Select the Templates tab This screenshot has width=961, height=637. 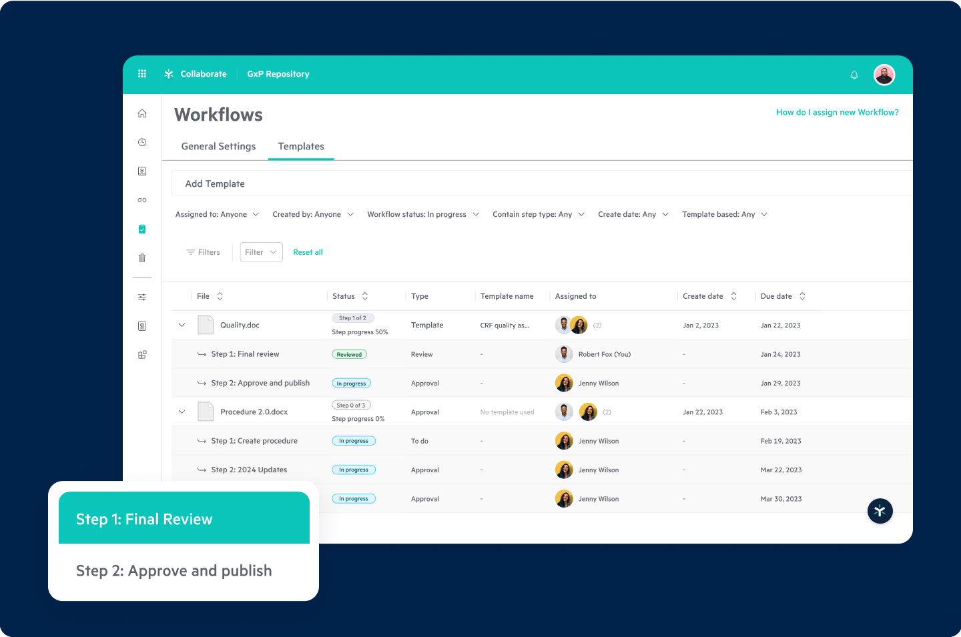[x=301, y=146]
